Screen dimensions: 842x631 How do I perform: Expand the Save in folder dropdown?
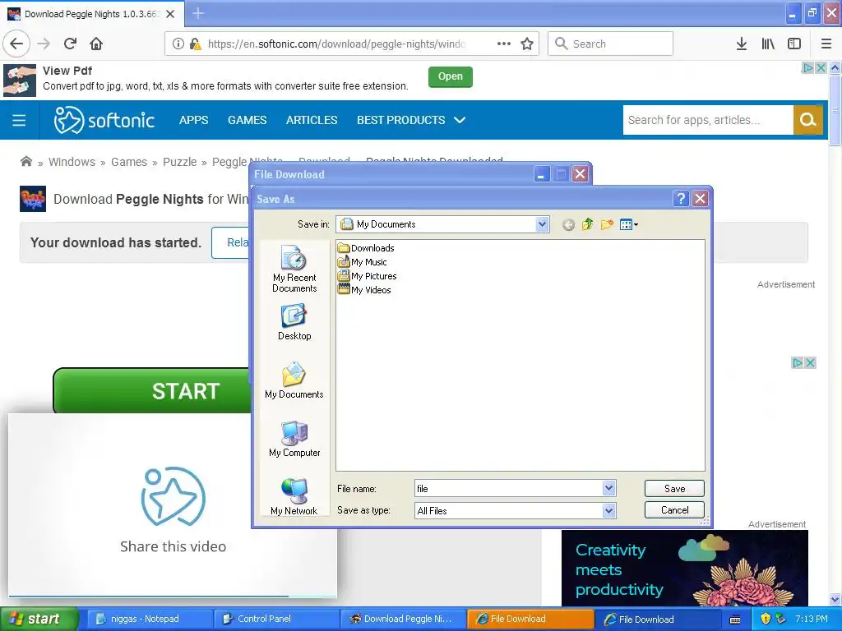pos(543,224)
